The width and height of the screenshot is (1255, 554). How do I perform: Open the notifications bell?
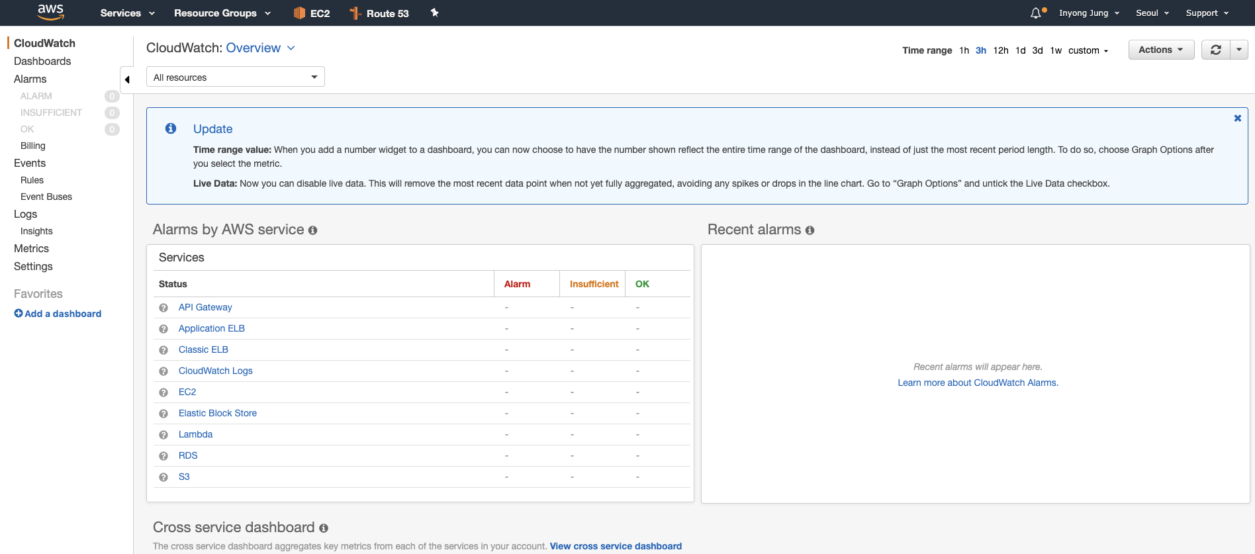tap(1036, 13)
